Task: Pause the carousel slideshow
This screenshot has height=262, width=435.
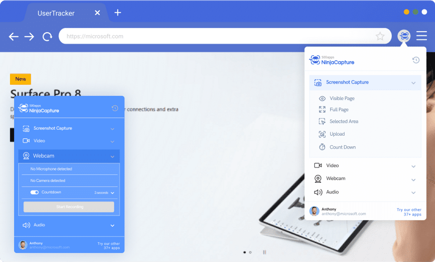Action: coord(264,252)
